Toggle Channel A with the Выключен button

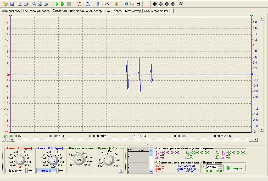coord(15,171)
